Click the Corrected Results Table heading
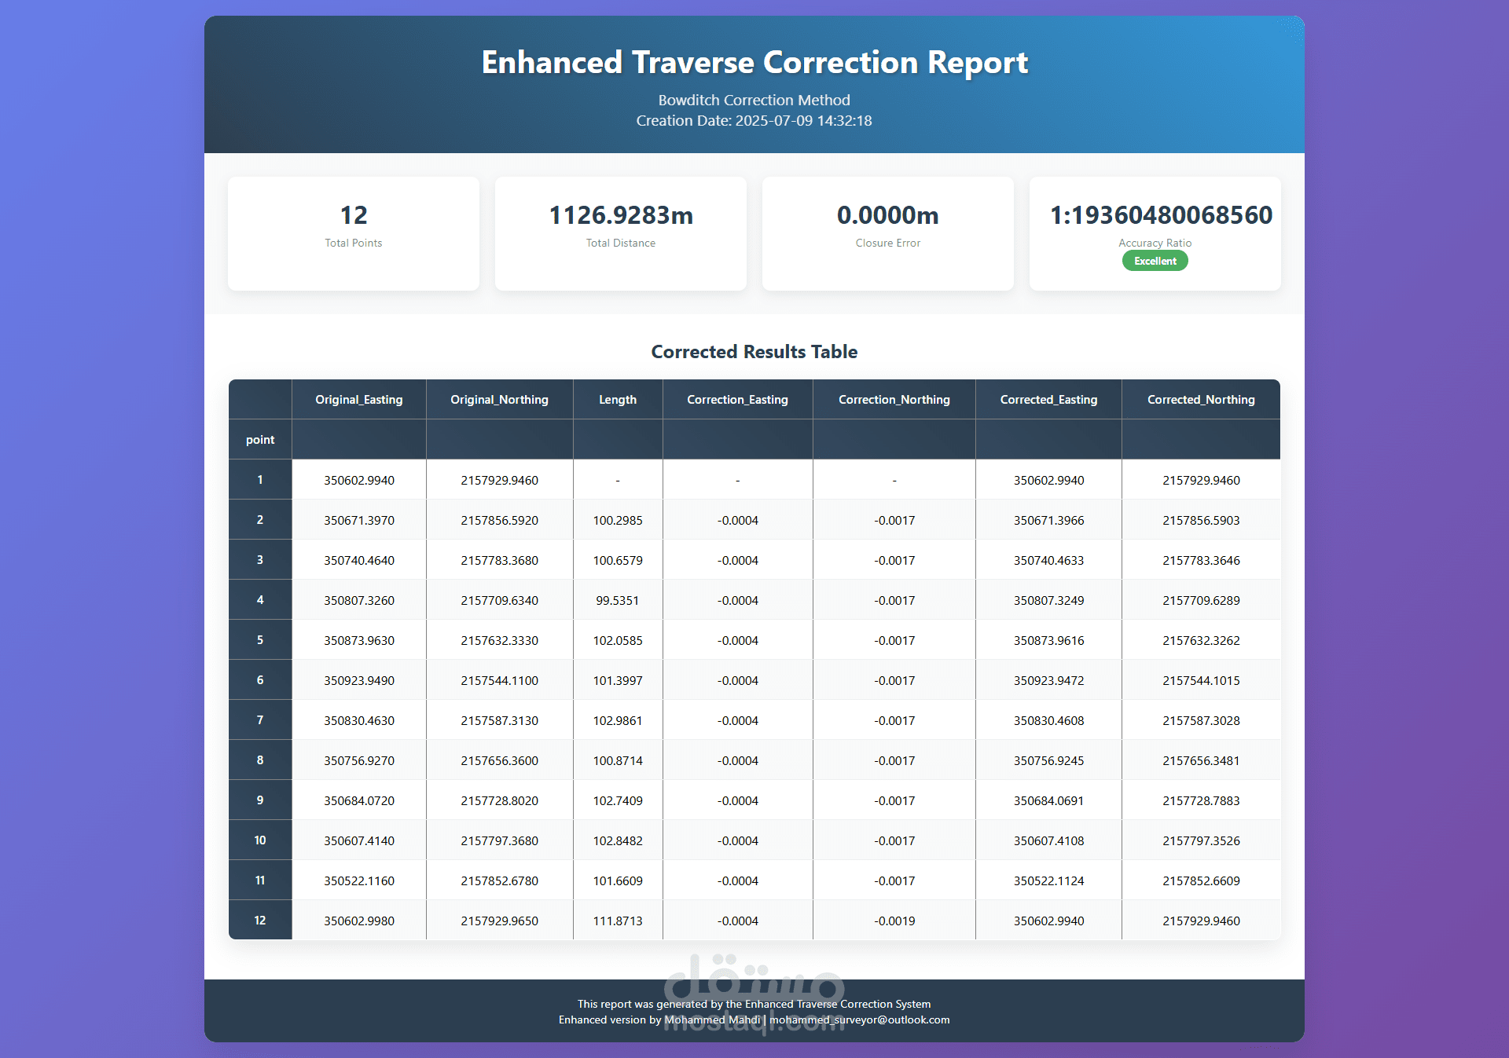The width and height of the screenshot is (1509, 1058). click(x=754, y=352)
